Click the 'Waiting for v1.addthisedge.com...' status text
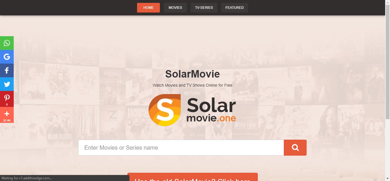 click(27, 178)
